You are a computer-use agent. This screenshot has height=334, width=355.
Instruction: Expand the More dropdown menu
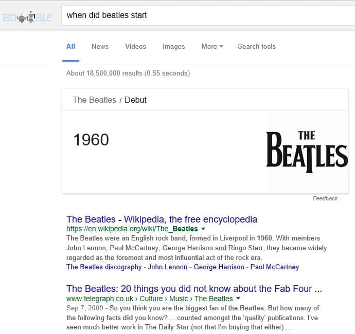coord(212,46)
